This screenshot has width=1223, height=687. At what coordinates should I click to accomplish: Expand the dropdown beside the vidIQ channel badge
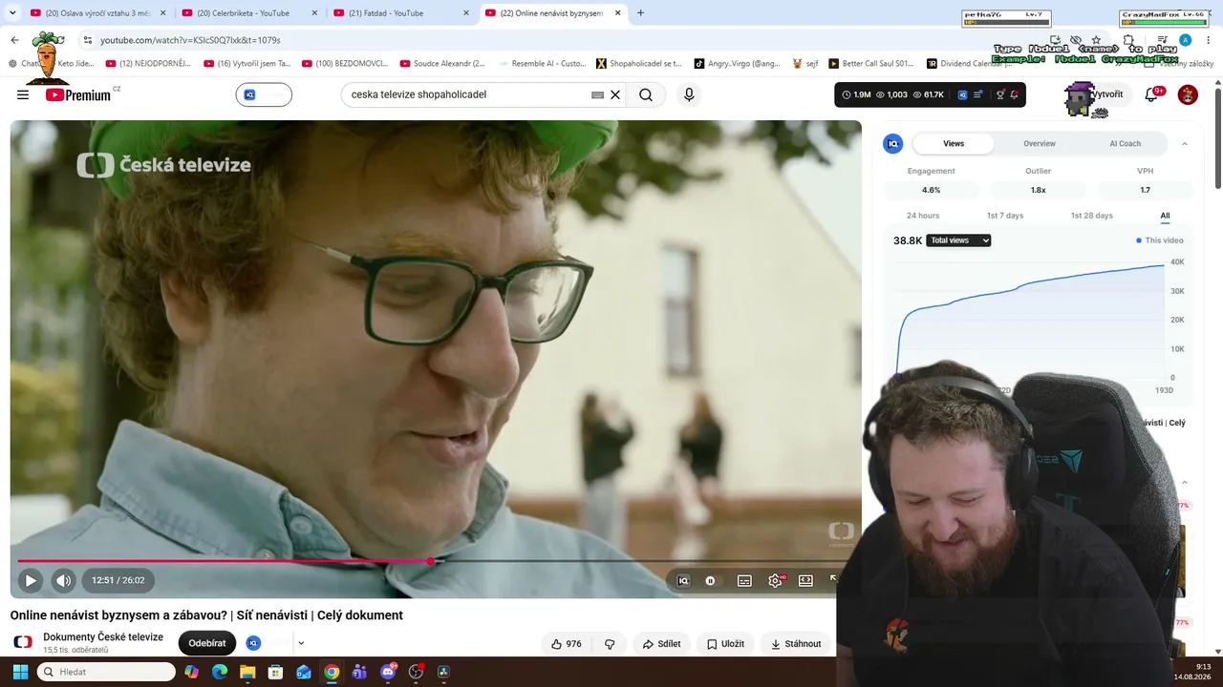coord(301,643)
